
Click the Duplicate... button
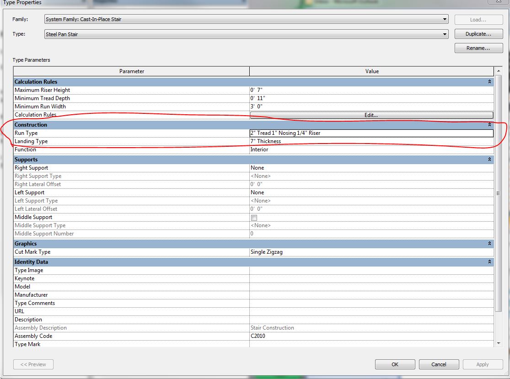pyautogui.click(x=478, y=34)
